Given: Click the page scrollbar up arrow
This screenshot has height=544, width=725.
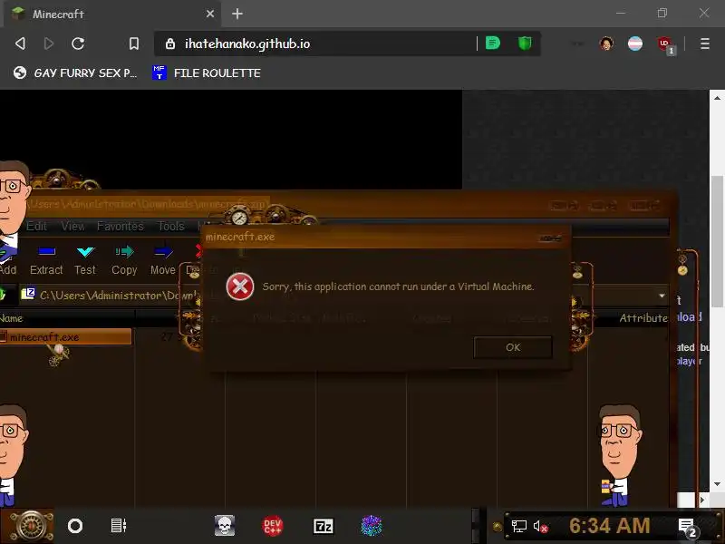Looking at the screenshot, I should pos(717,98).
